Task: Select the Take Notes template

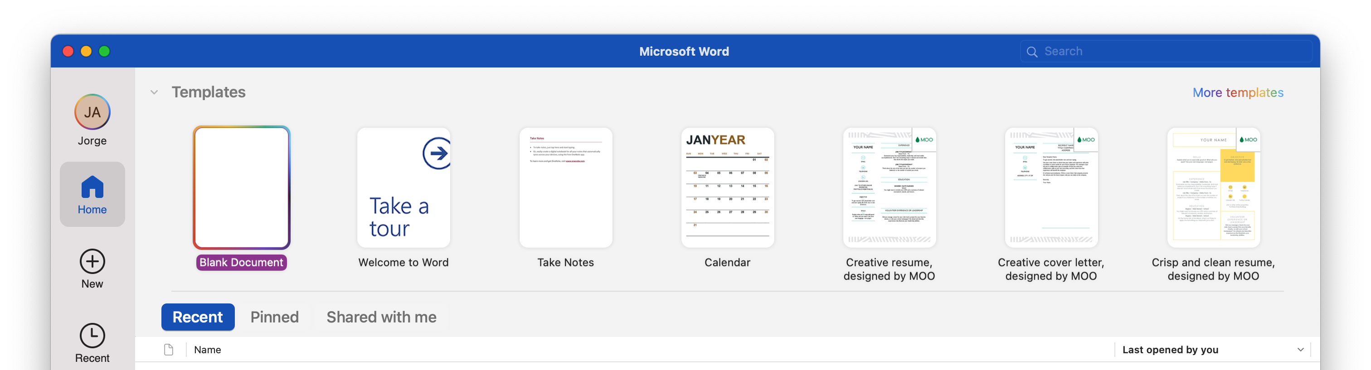Action: click(566, 187)
